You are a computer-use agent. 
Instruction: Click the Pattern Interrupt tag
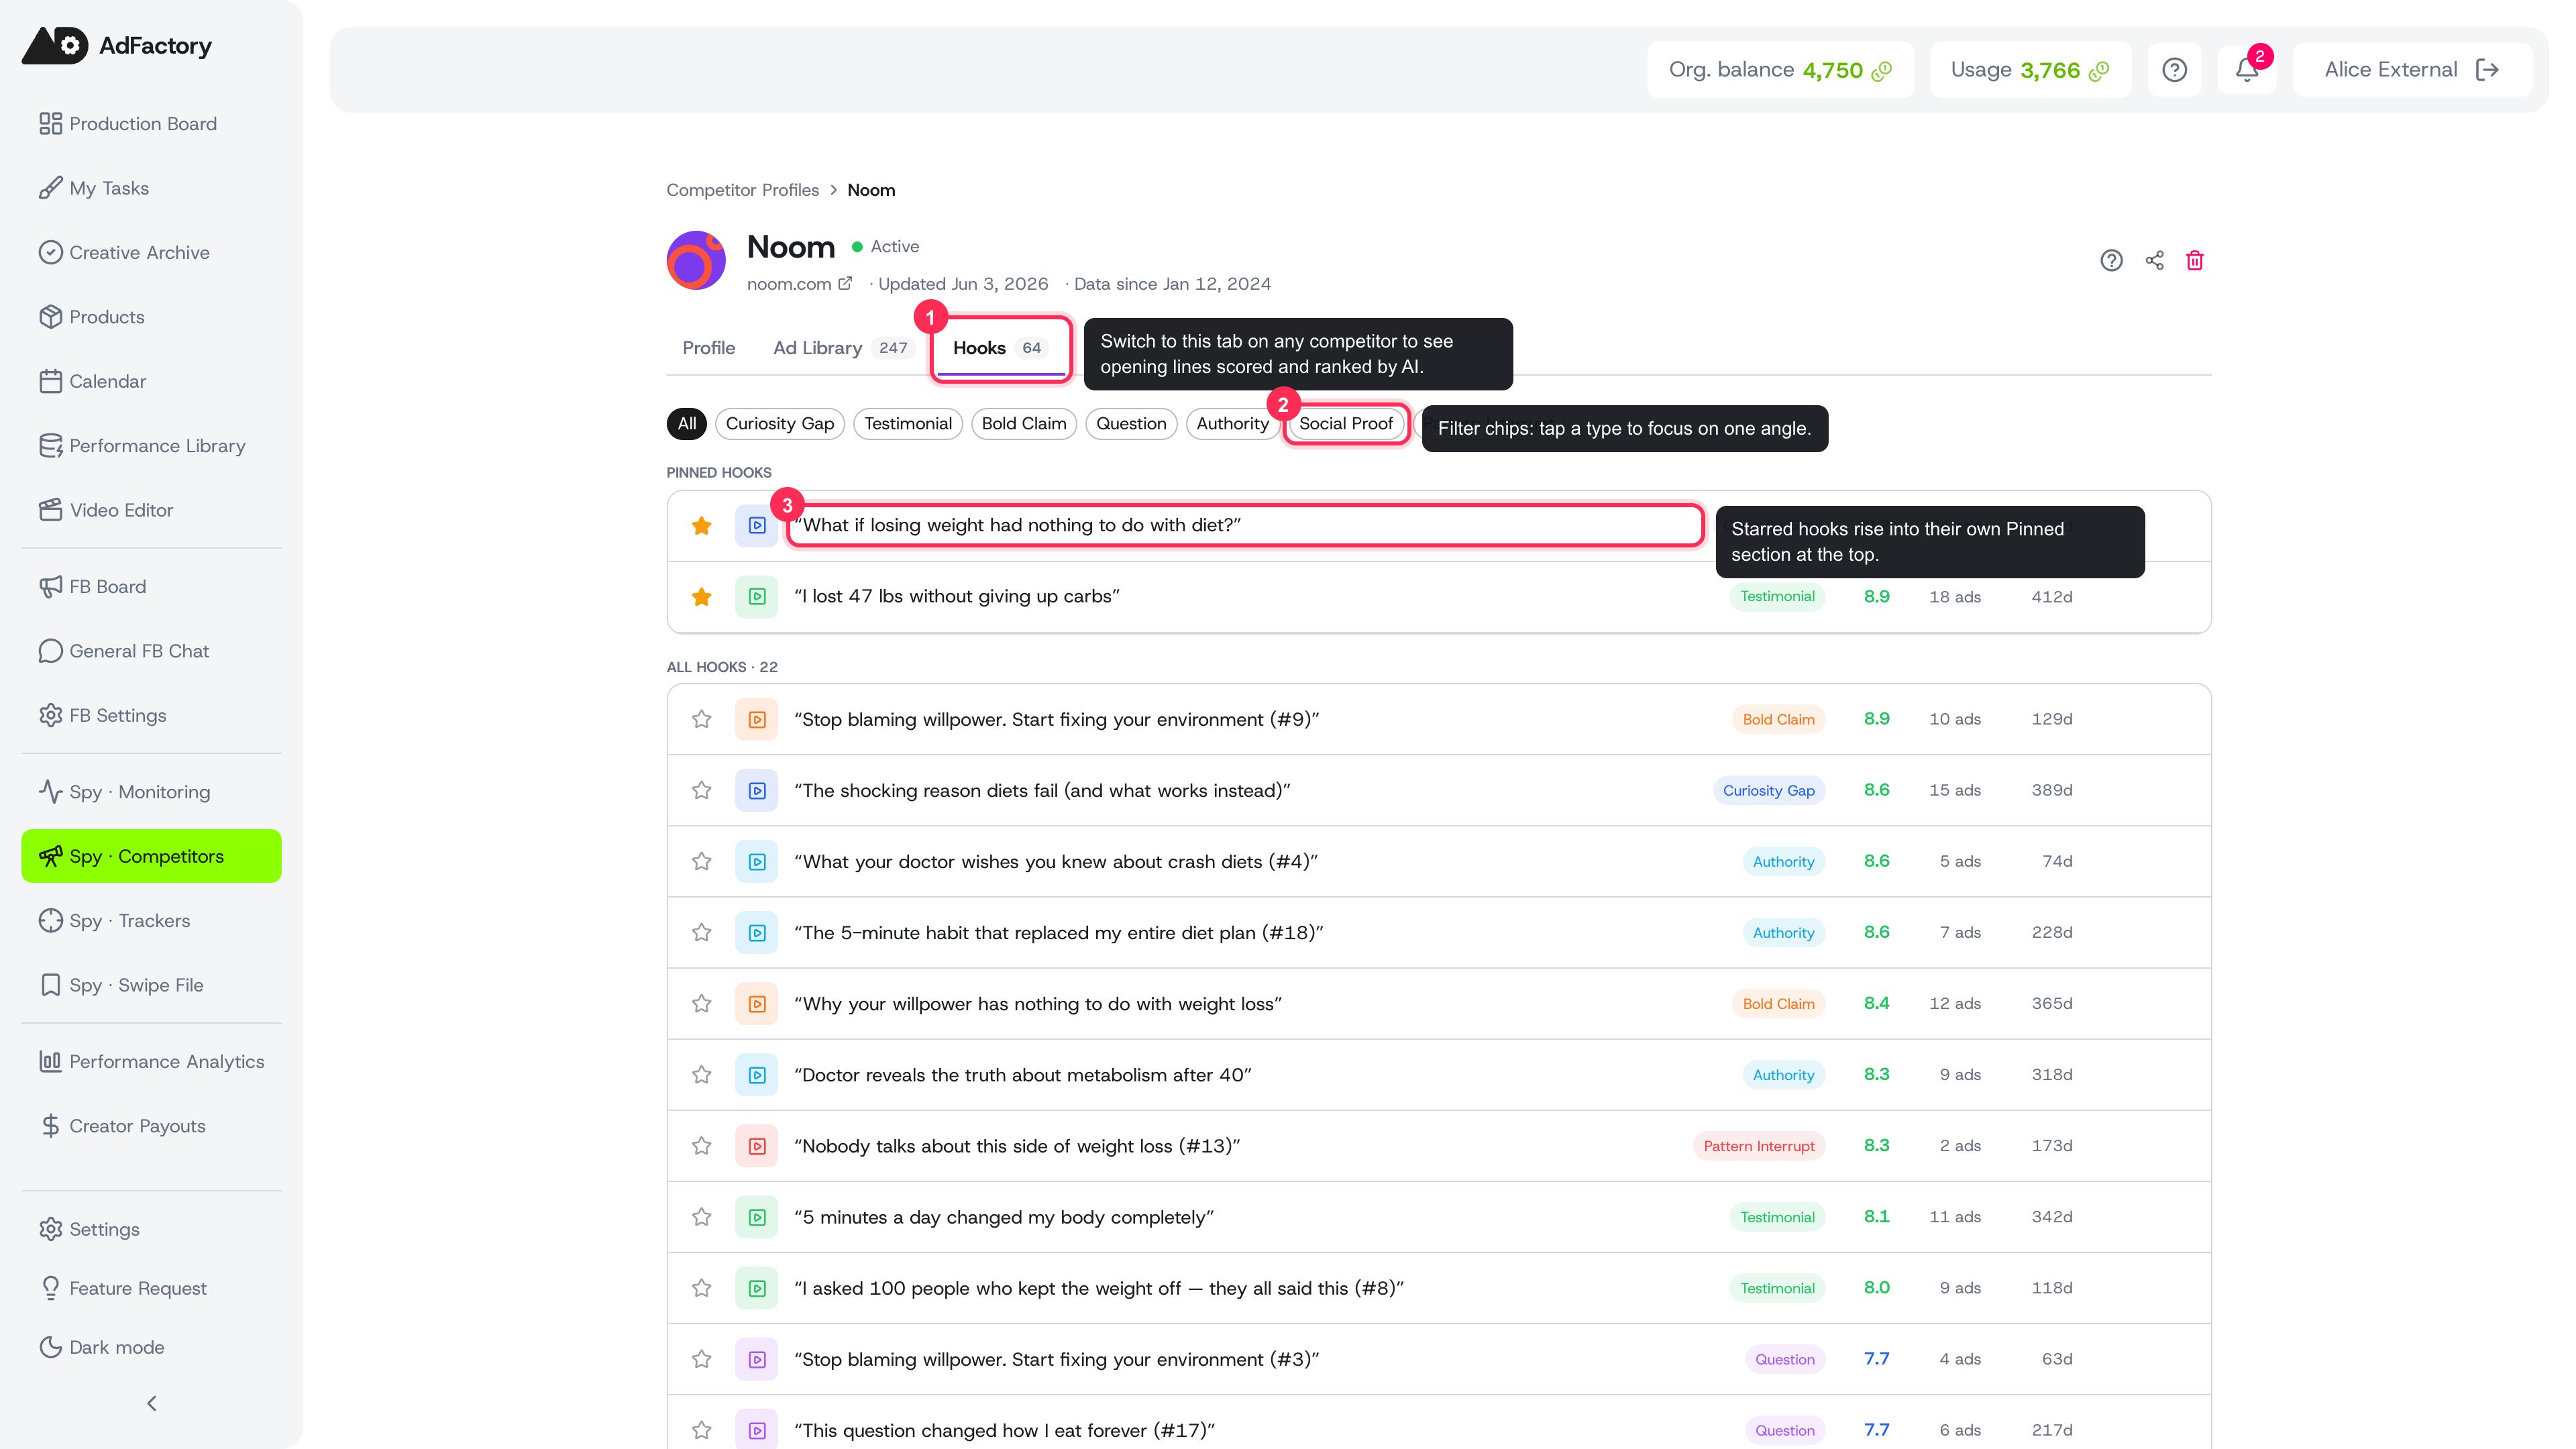[x=1758, y=1146]
